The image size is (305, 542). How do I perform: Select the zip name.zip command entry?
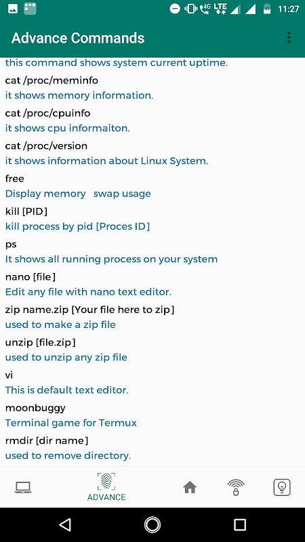coord(90,310)
